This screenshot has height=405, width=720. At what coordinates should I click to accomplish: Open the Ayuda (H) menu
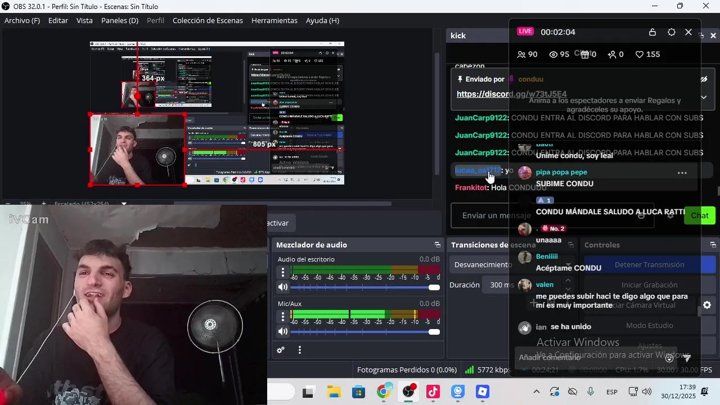[322, 20]
